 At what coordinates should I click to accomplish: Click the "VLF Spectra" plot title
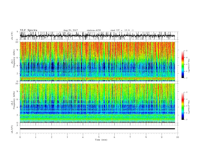pos(29,30)
